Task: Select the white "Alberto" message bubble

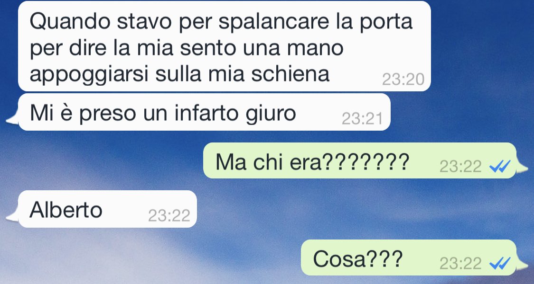Action: (x=108, y=209)
